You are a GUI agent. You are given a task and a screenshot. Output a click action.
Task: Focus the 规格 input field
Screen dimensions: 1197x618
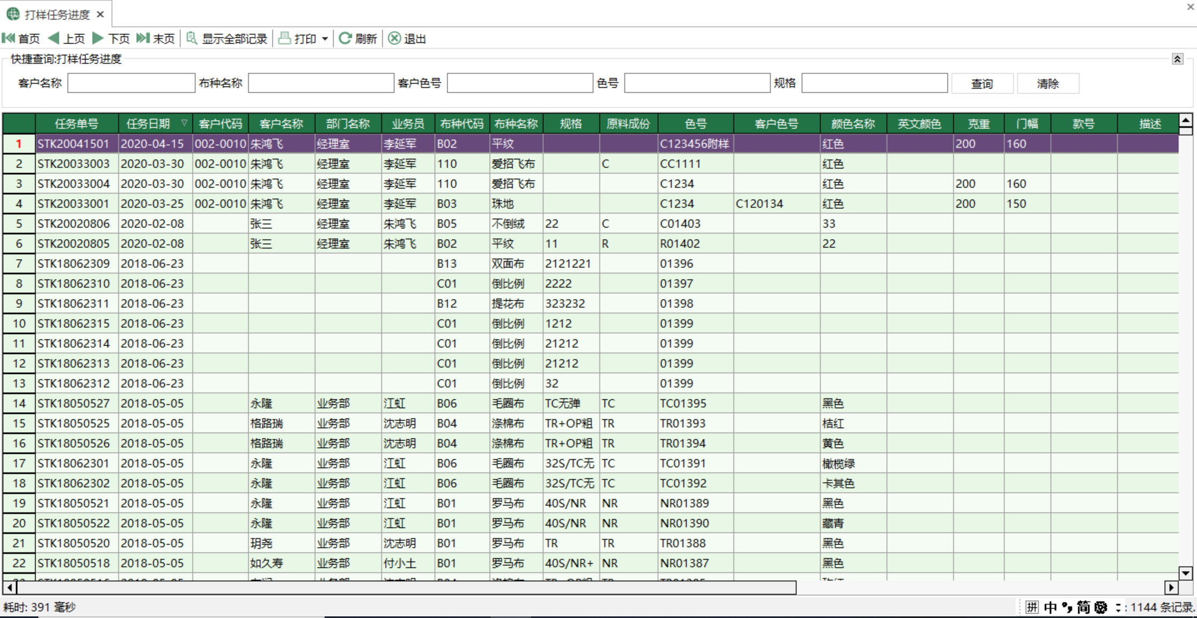(x=875, y=83)
